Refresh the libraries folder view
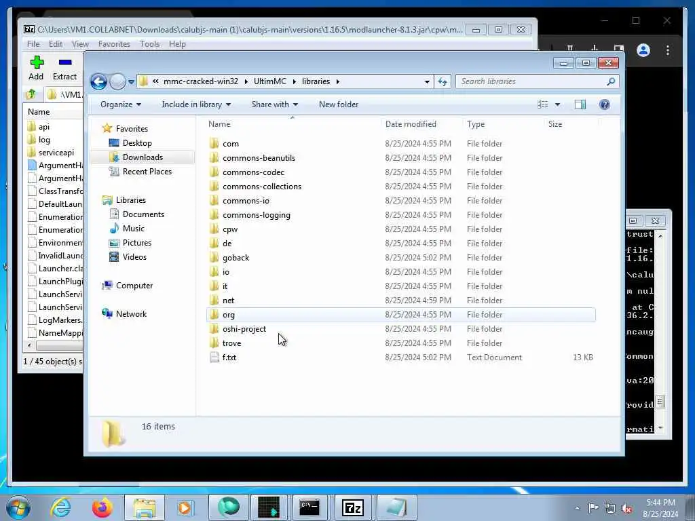695x521 pixels. click(443, 81)
